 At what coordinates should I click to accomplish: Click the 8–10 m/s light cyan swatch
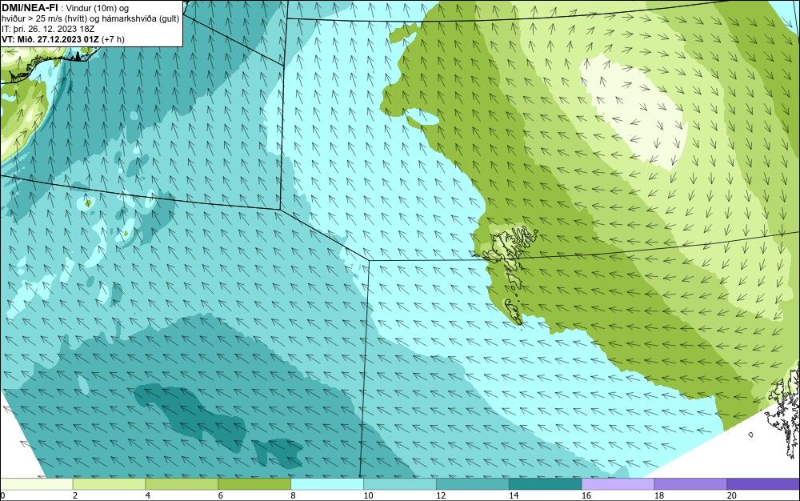coord(327,484)
